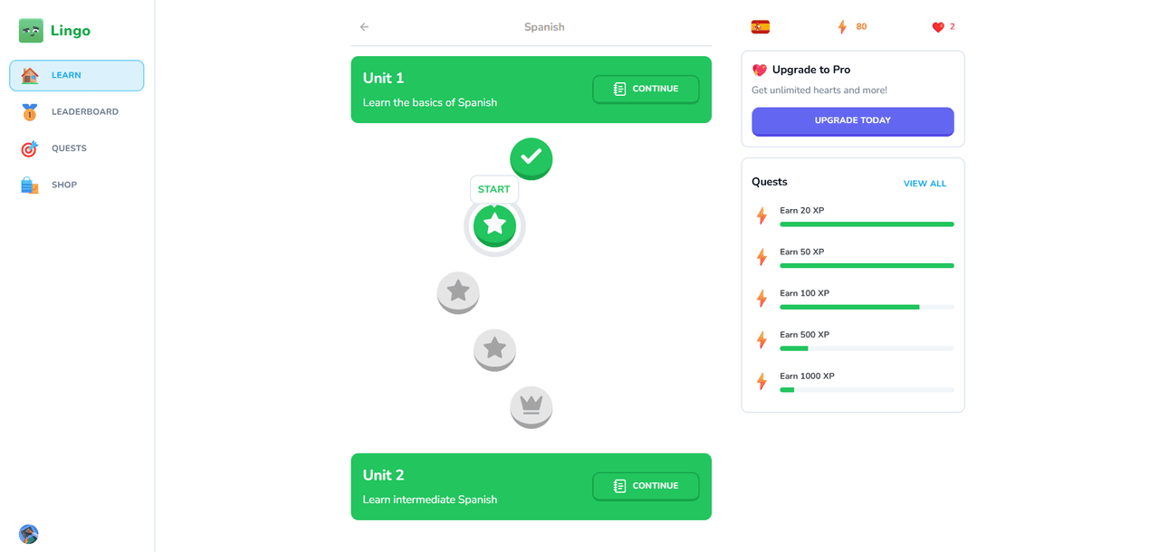Click the Upgrade Today button
This screenshot has width=1159, height=552.
pyautogui.click(x=852, y=120)
